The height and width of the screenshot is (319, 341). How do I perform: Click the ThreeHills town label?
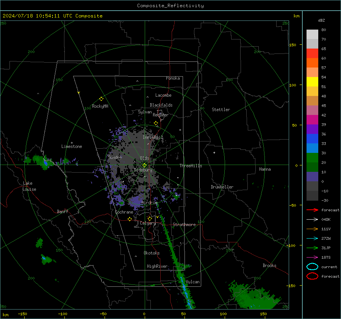pyautogui.click(x=191, y=166)
